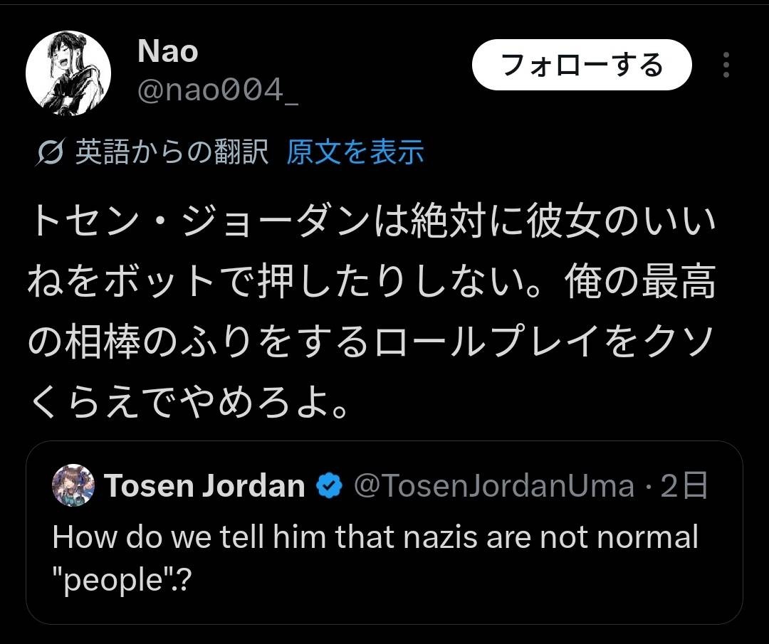Click the tweet line starting ねをボットで

372,285
